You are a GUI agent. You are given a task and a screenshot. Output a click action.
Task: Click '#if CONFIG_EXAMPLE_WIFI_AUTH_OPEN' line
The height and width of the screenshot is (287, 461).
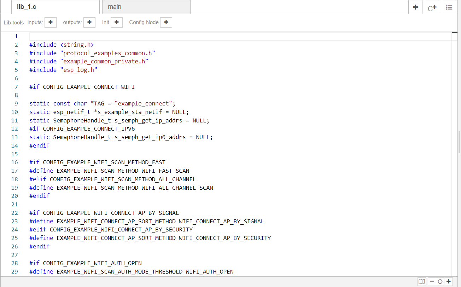click(86, 263)
